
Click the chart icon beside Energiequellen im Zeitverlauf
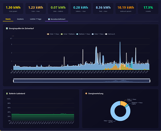[7, 28]
